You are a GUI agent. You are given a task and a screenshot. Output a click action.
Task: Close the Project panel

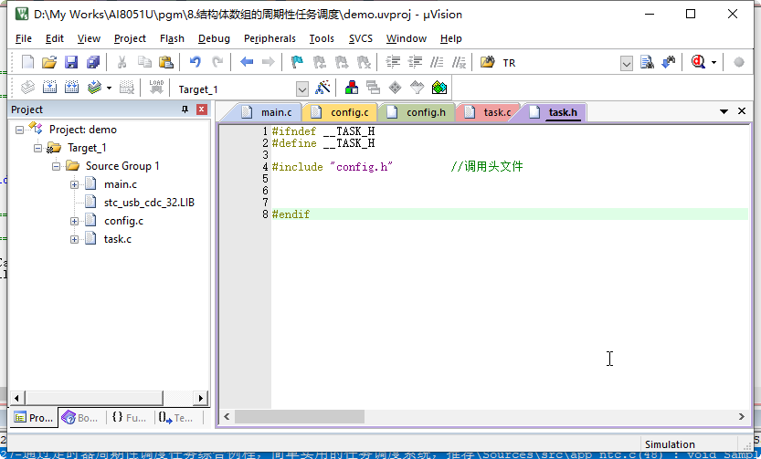click(x=202, y=110)
